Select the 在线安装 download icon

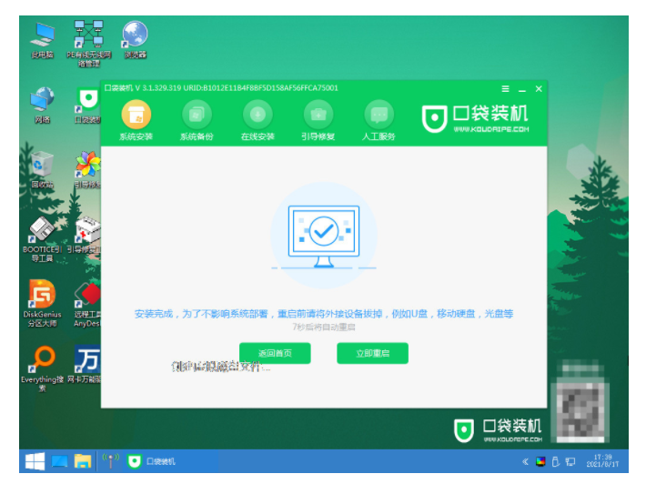257,116
